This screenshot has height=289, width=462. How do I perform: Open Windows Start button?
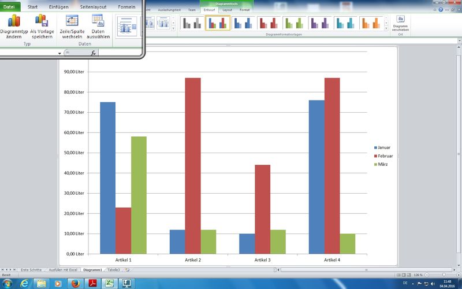[7, 284]
